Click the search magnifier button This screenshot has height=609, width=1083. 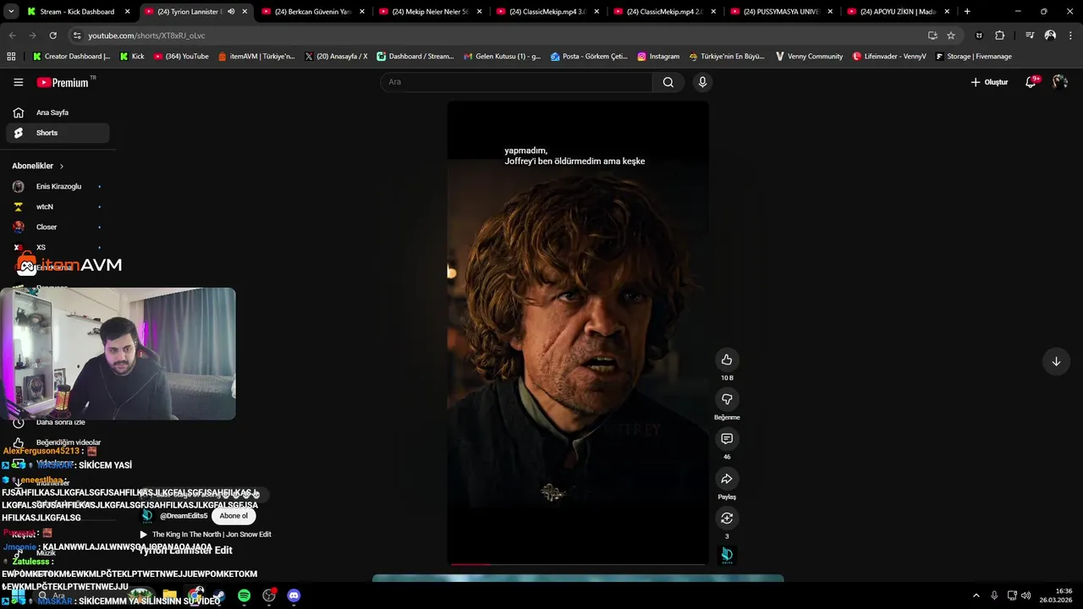(668, 82)
